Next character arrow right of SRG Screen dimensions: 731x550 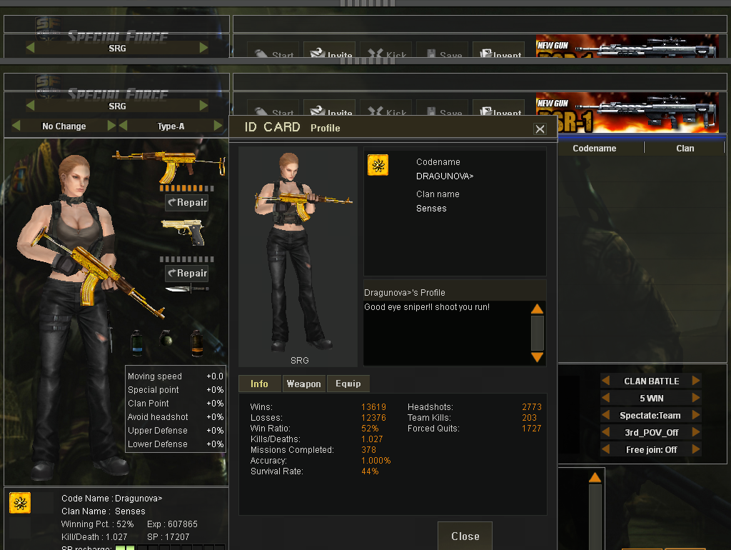pos(203,106)
